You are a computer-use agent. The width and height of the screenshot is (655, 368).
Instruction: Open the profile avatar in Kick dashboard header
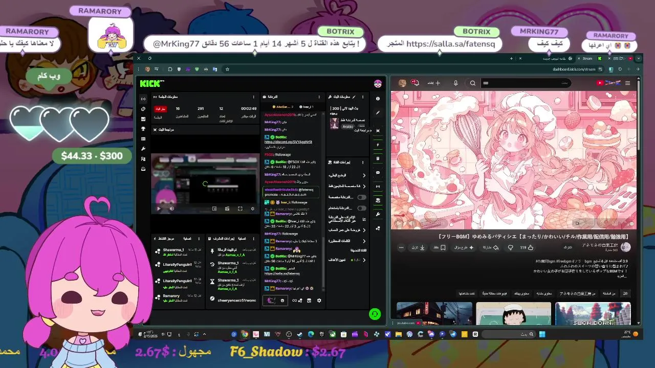(x=378, y=84)
